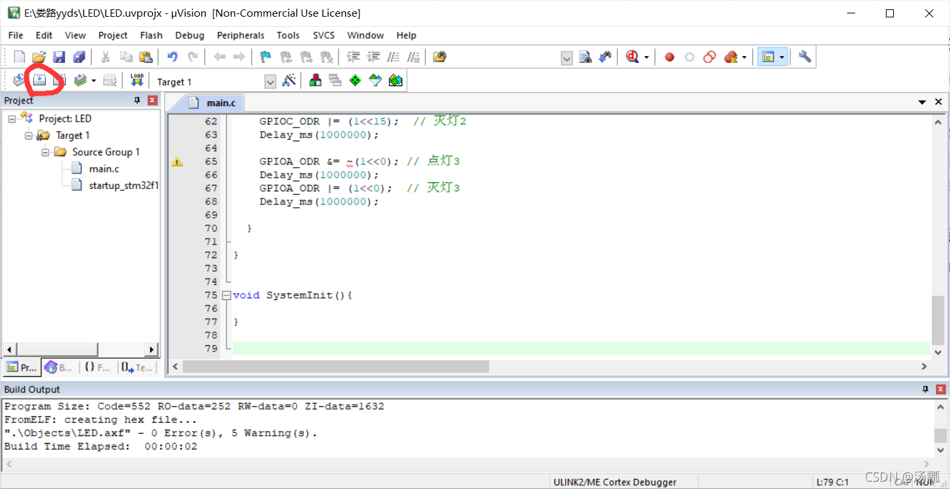
Task: Start debug session with magnifier d icon
Action: point(632,57)
